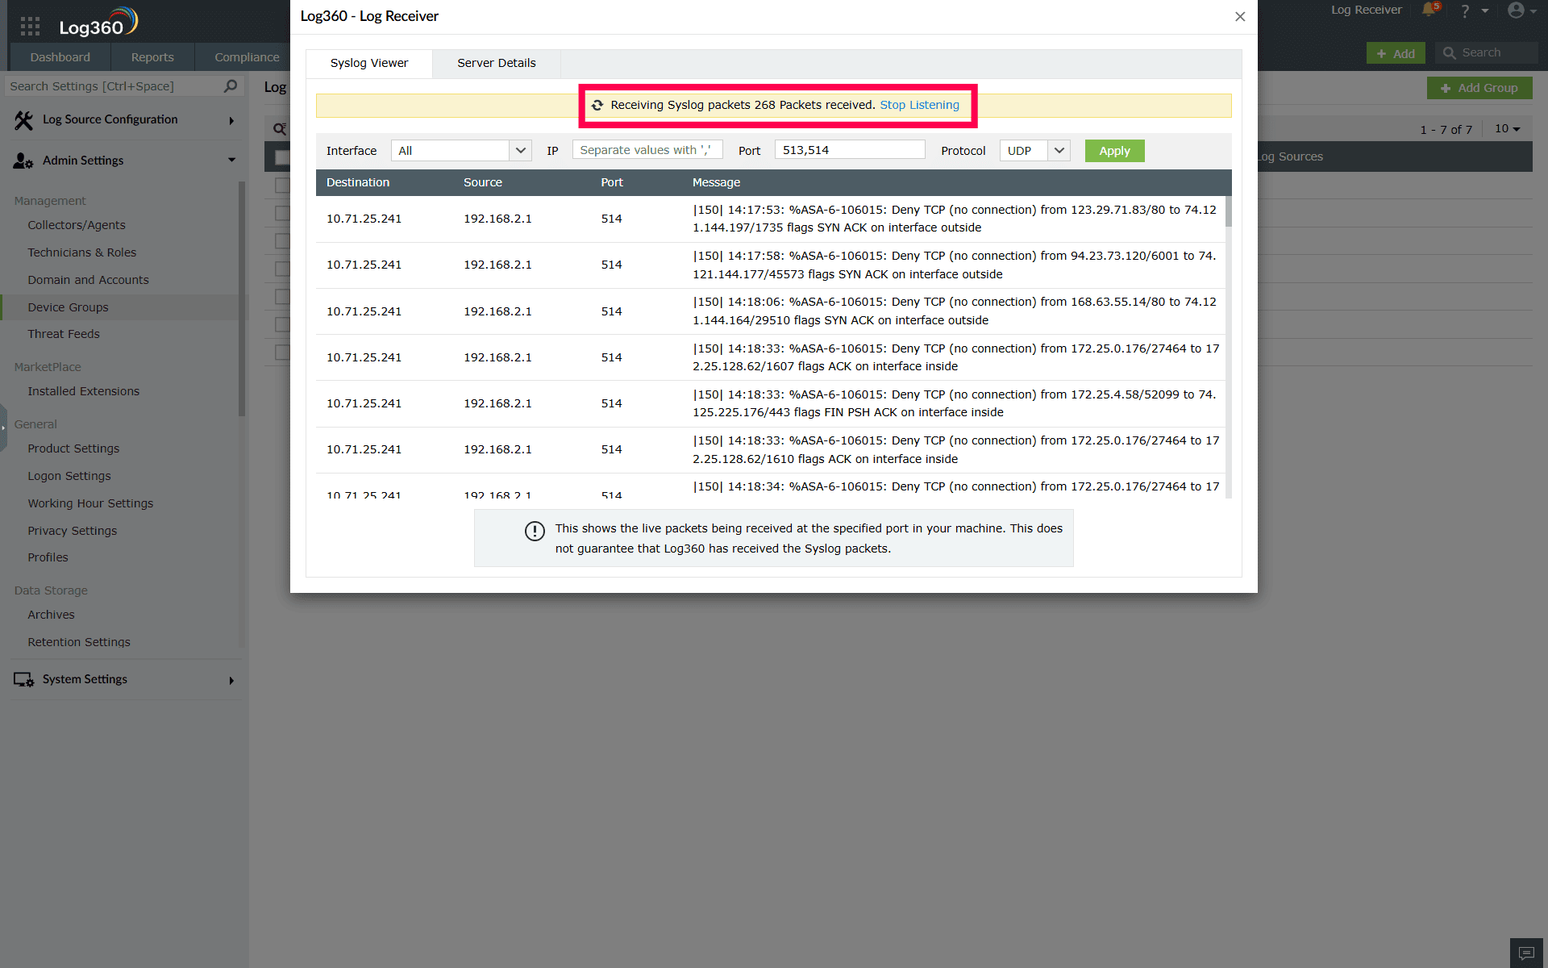
Task: Open the Protocol dropdown showing UDP
Action: (1034, 151)
